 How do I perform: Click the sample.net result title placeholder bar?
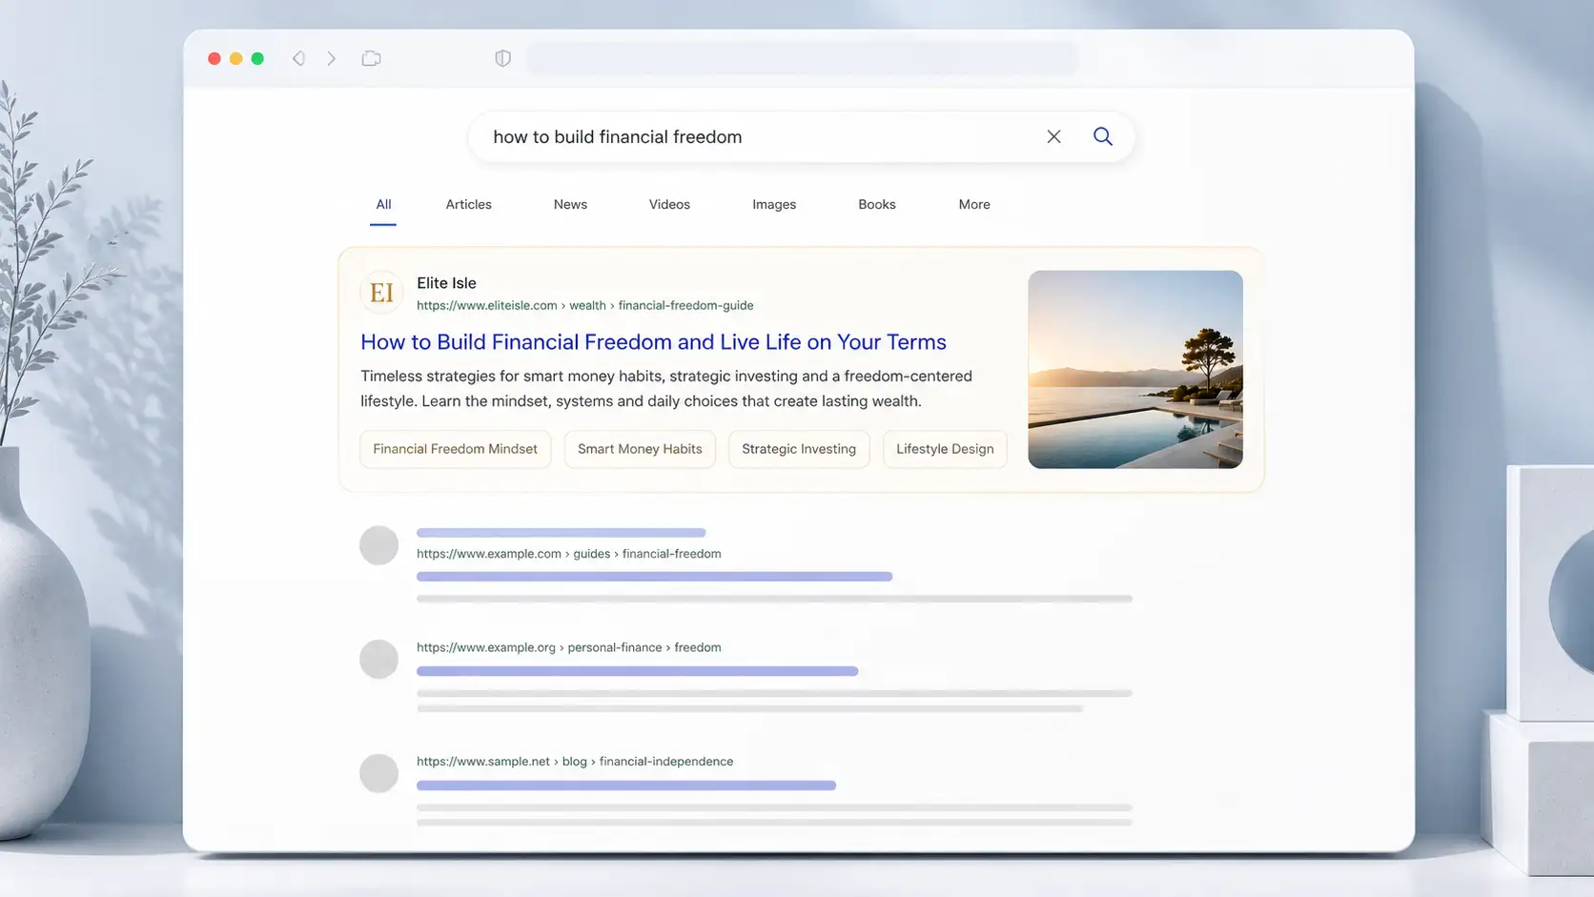(x=626, y=785)
